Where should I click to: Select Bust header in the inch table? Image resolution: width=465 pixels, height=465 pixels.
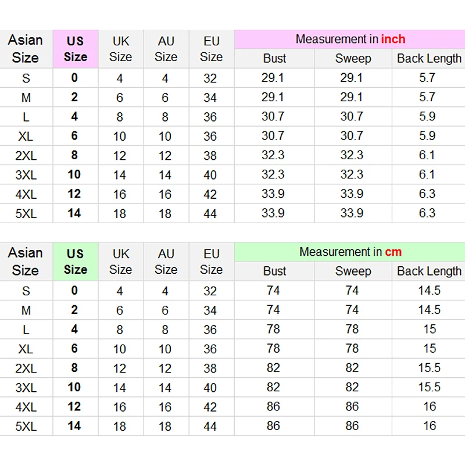click(274, 59)
